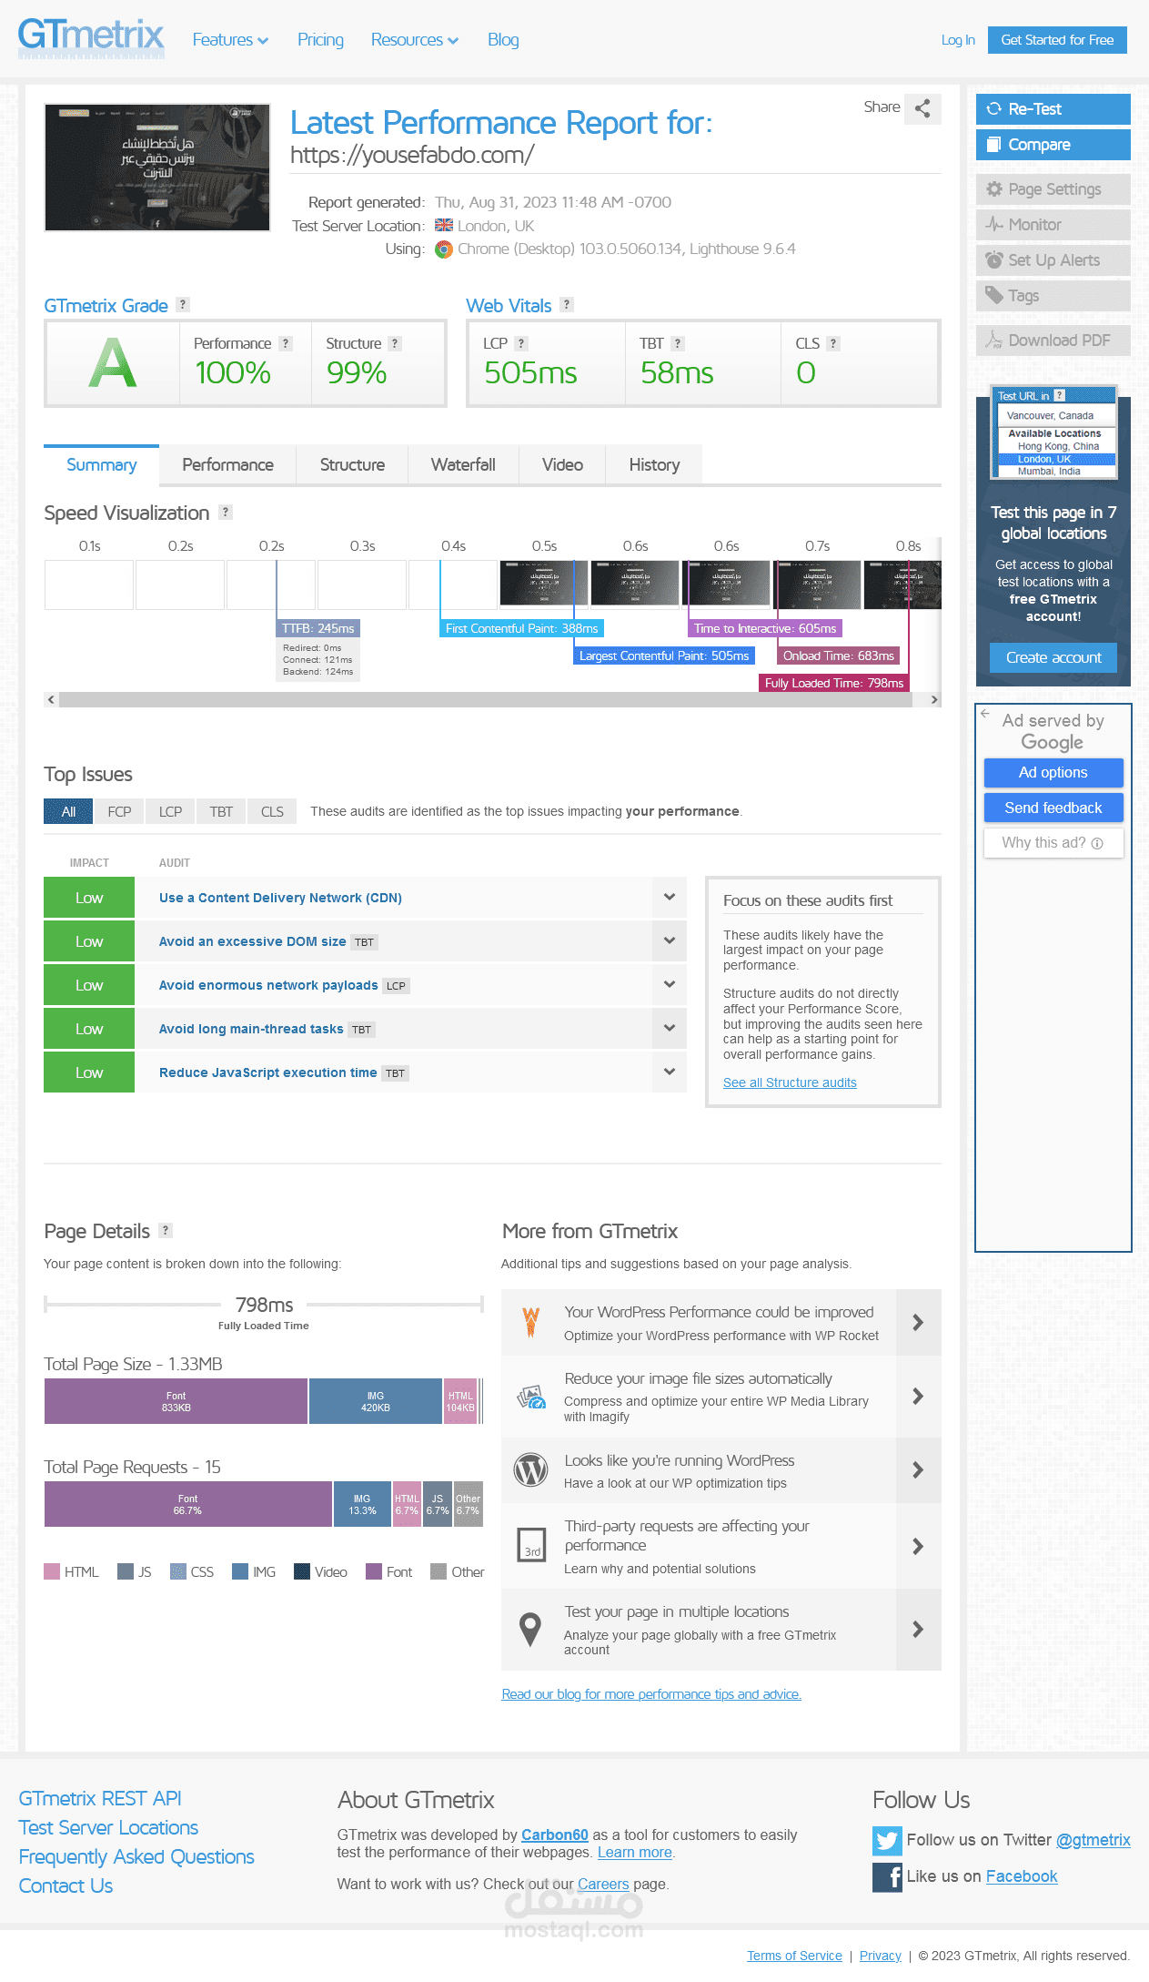The width and height of the screenshot is (1149, 1982).
Task: Click help icon beside Performance score
Action: 286,343
